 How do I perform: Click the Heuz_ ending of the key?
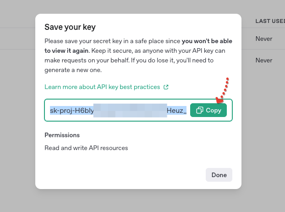coord(176,111)
